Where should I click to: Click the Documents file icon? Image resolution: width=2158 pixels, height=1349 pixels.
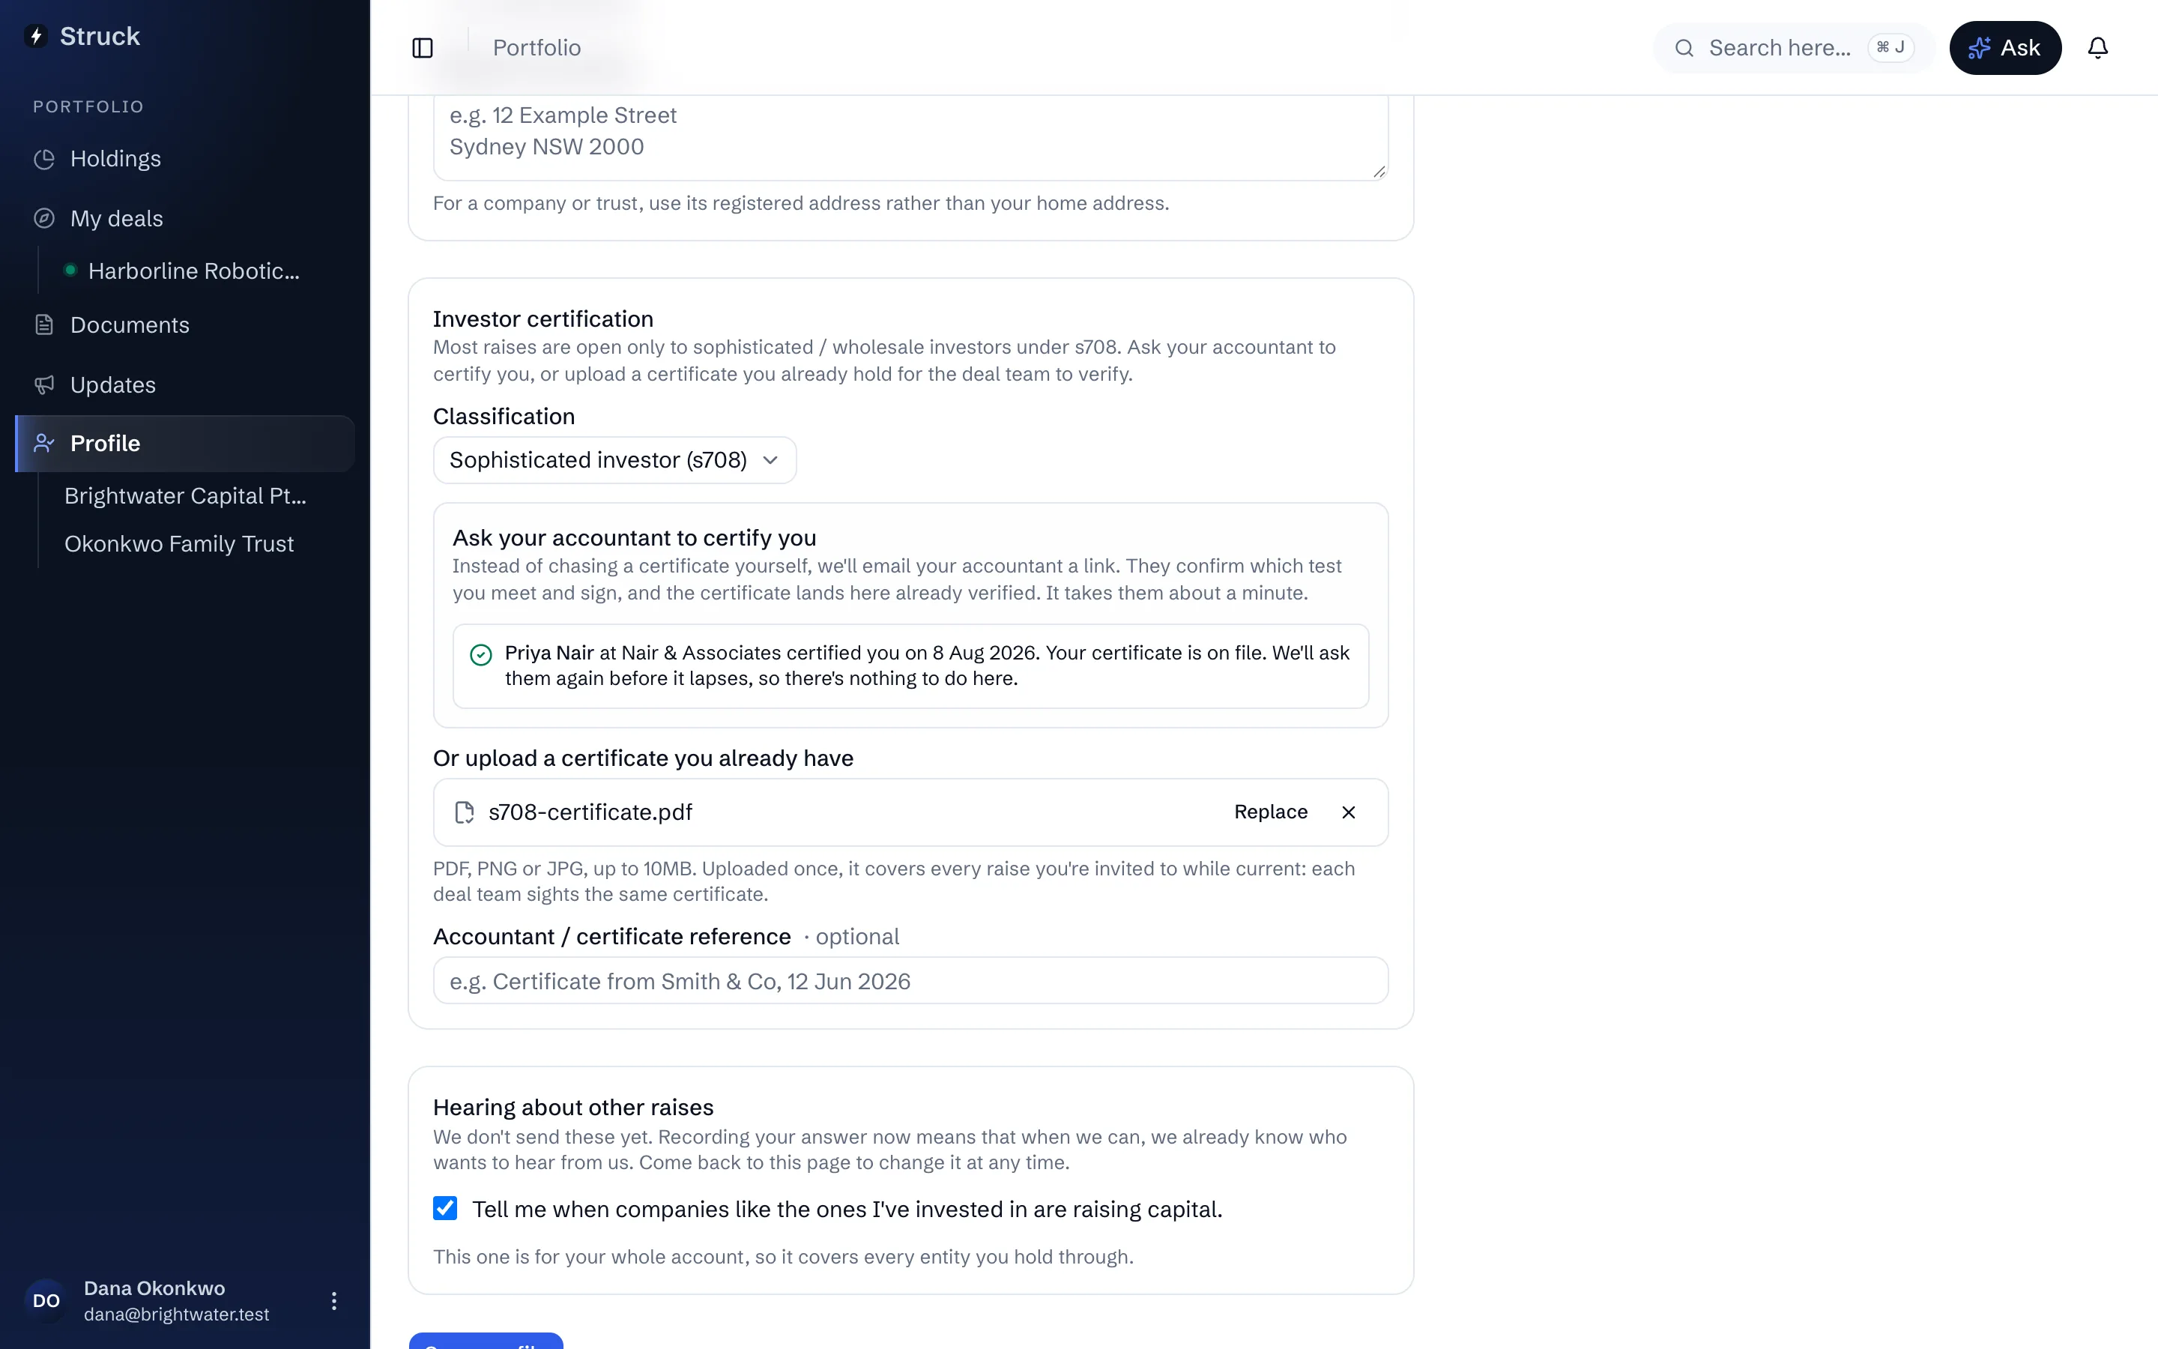point(43,325)
